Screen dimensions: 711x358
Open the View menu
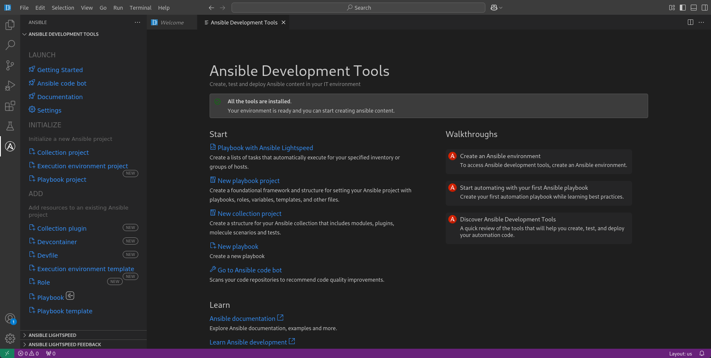pos(87,8)
